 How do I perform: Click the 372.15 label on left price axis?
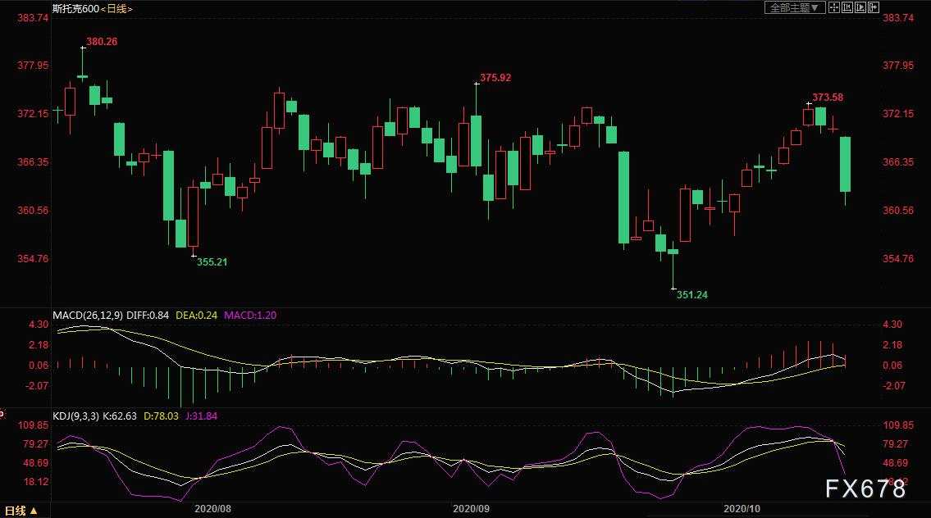(x=33, y=113)
